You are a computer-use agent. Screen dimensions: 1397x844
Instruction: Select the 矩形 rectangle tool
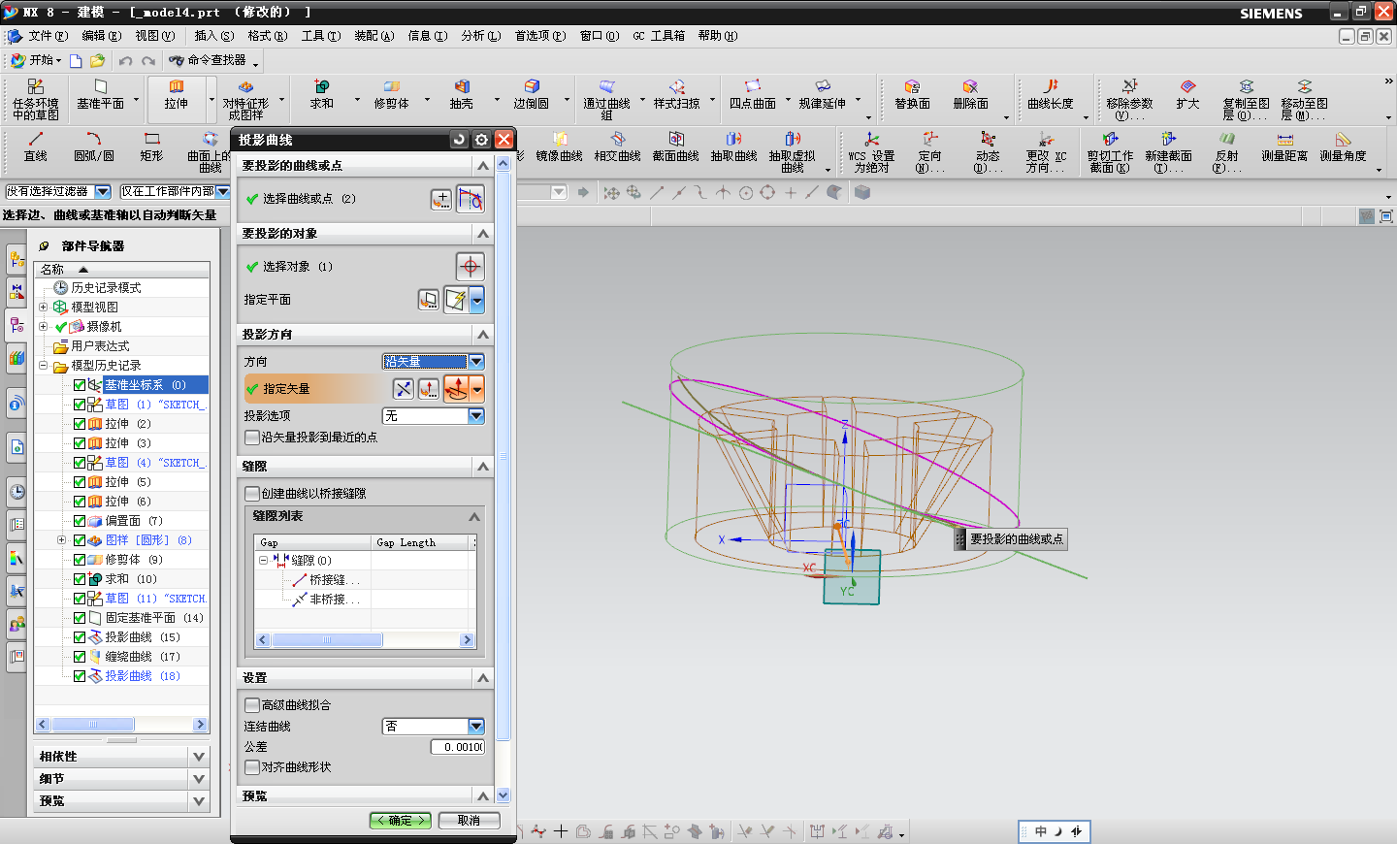(151, 147)
